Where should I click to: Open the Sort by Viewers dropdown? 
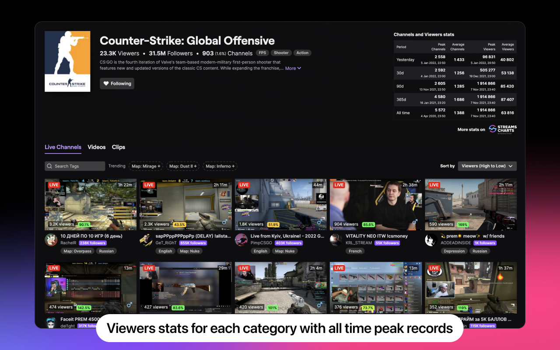click(486, 166)
